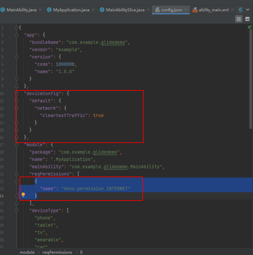Open the ability_main.xml tab
Viewport: 253px width, 255px height.
coord(214,10)
